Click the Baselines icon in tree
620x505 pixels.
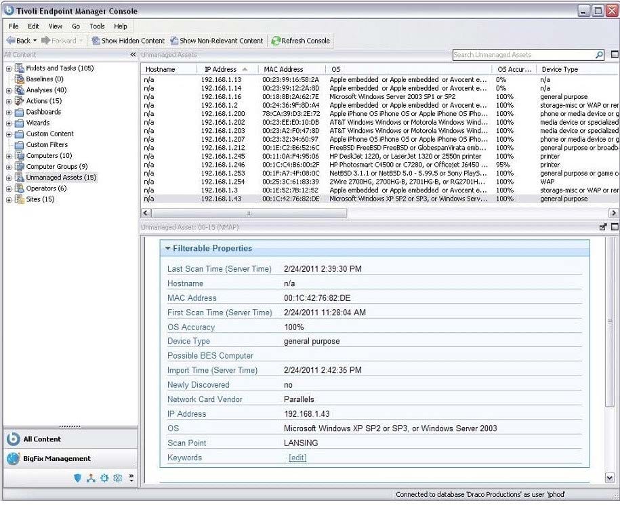coord(20,79)
